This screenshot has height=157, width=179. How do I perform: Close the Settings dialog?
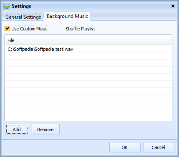(173, 6)
